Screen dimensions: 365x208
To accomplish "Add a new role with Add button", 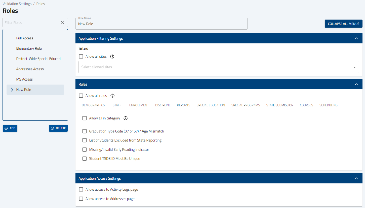I will click(x=10, y=128).
